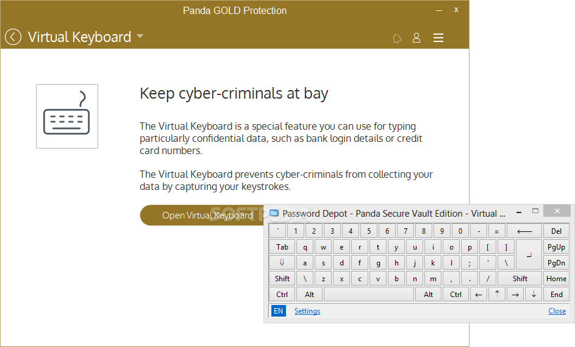Go back with the circled arrow icon
This screenshot has height=347, width=575.
[x=13, y=37]
